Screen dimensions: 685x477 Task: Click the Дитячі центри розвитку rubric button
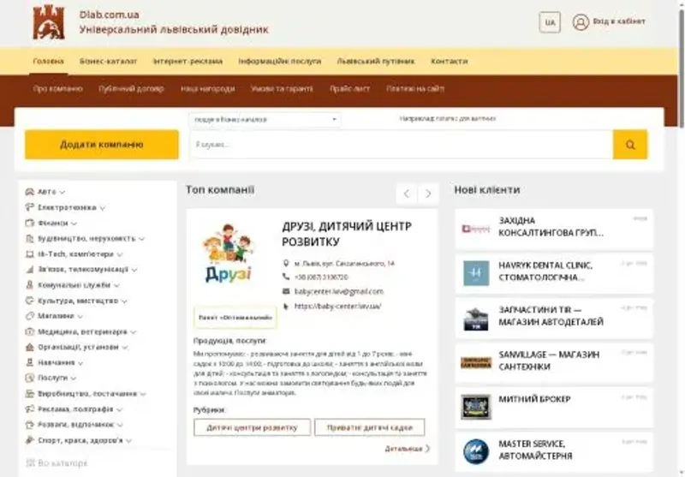252,427
